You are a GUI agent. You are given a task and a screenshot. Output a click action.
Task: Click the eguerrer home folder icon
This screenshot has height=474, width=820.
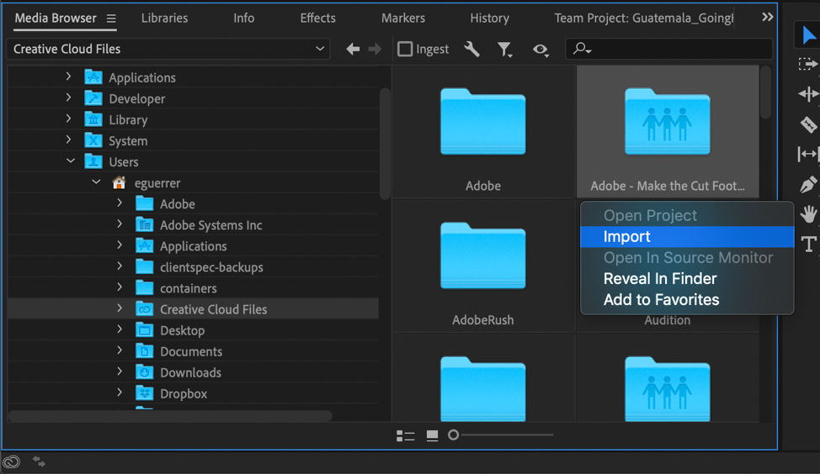click(x=119, y=182)
